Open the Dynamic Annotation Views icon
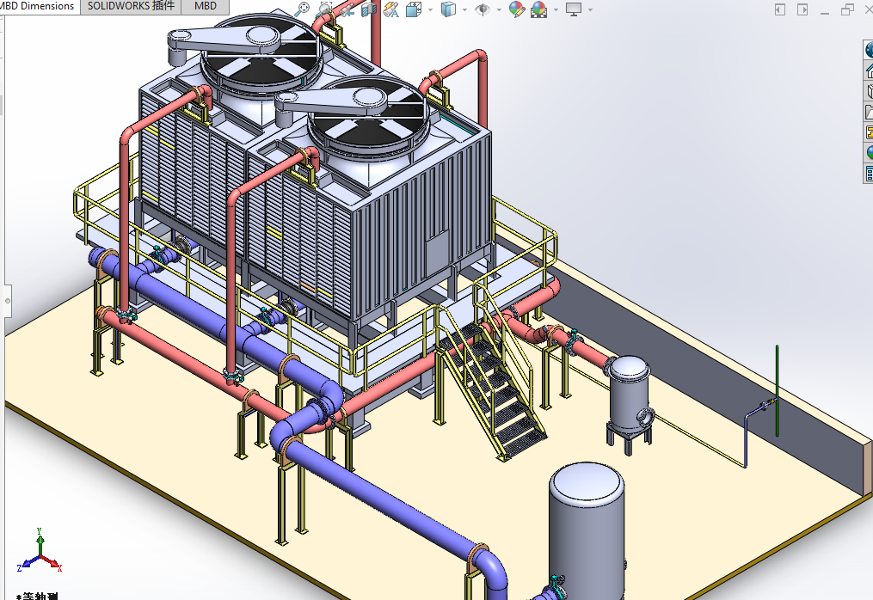873x600 pixels. (391, 9)
